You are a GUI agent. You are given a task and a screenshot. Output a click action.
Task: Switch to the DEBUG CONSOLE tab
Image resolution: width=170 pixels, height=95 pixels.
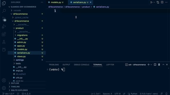pos(82,65)
